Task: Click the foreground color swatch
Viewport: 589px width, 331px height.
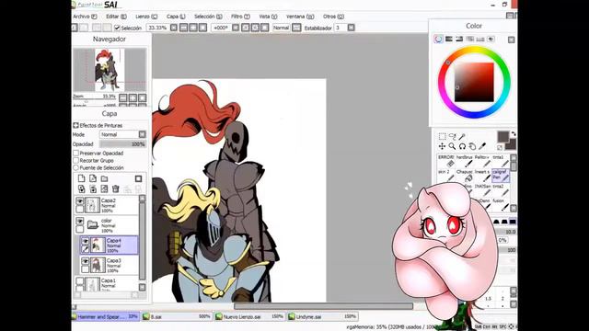Action: pyautogui.click(x=503, y=137)
